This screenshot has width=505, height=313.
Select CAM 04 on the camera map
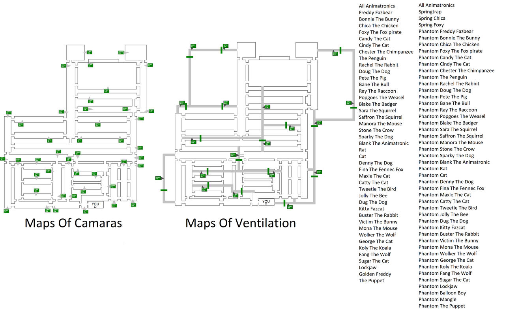point(106,91)
